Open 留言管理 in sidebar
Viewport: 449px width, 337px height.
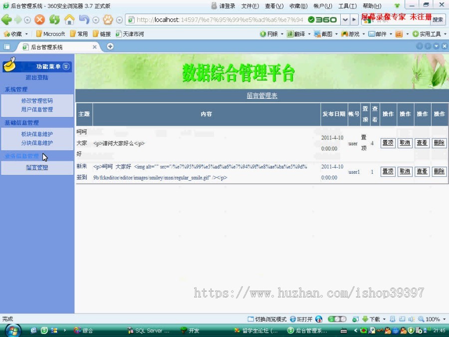click(x=37, y=167)
